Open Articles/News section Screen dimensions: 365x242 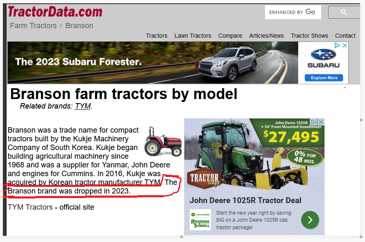266,36
